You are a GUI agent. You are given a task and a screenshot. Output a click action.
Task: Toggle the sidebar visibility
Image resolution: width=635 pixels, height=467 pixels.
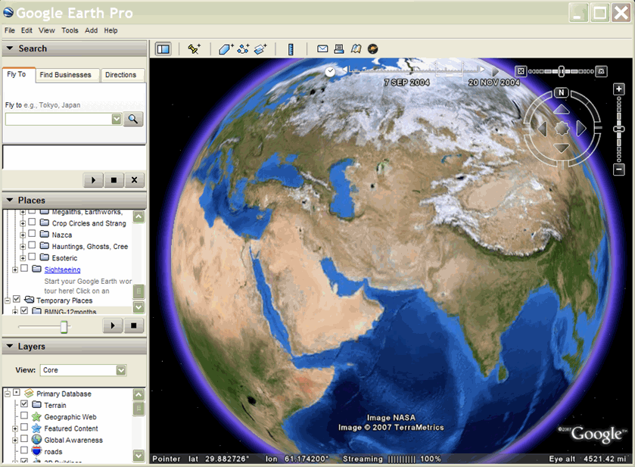click(x=162, y=48)
